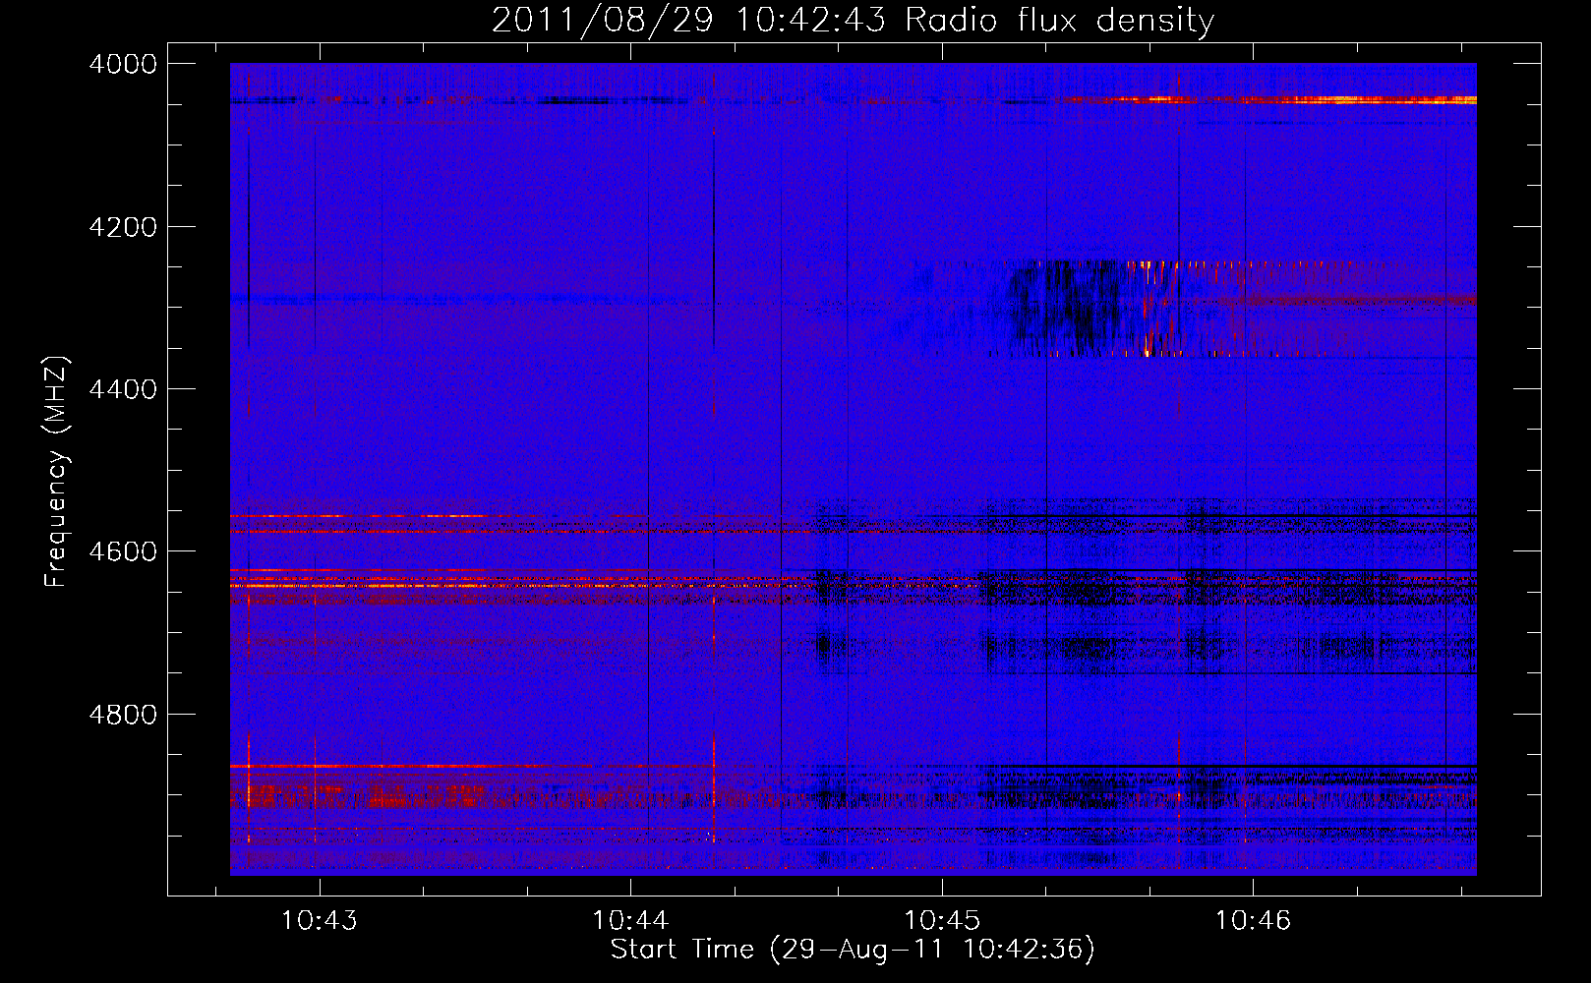The height and width of the screenshot is (983, 1591).
Task: Select the 4000 frequency tick label
Action: 123,64
